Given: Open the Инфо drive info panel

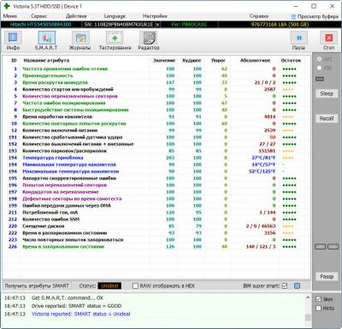Looking at the screenshot, I should 13,41.
